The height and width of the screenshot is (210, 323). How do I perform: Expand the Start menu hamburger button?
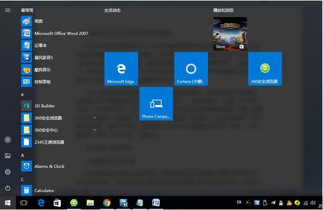(x=7, y=10)
